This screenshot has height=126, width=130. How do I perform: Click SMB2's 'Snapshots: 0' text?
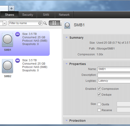[30, 70]
